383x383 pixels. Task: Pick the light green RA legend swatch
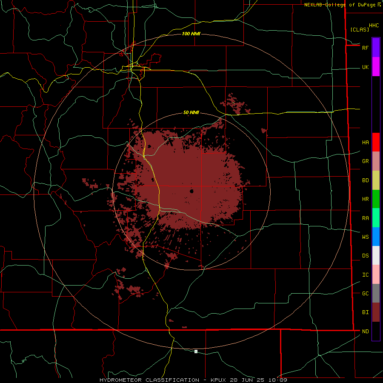pos(376,218)
